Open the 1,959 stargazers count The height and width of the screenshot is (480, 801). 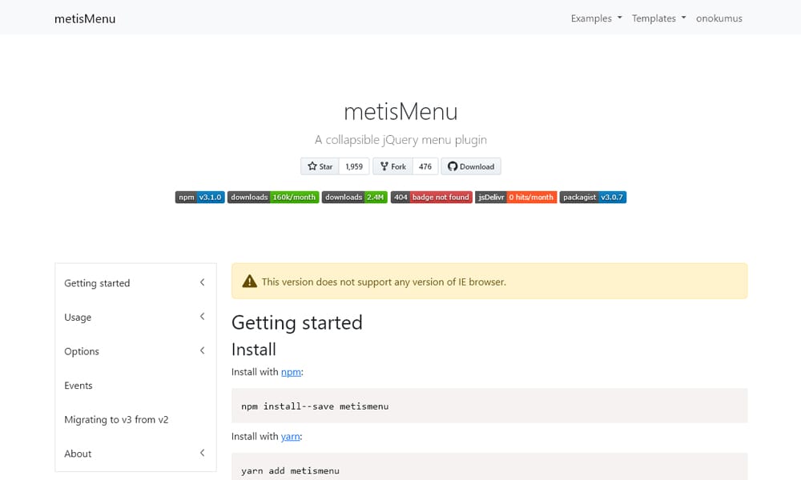click(354, 166)
